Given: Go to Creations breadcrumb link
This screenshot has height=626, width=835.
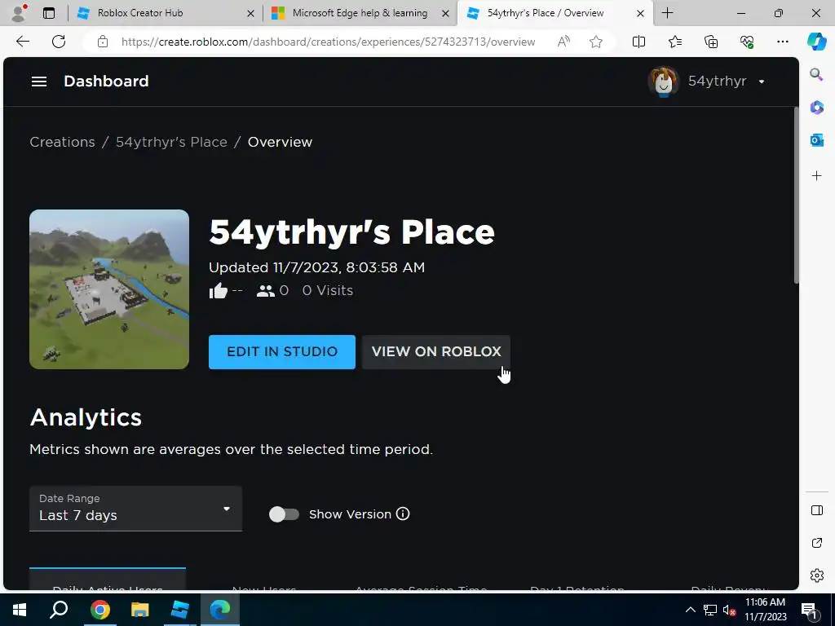Looking at the screenshot, I should click(62, 142).
